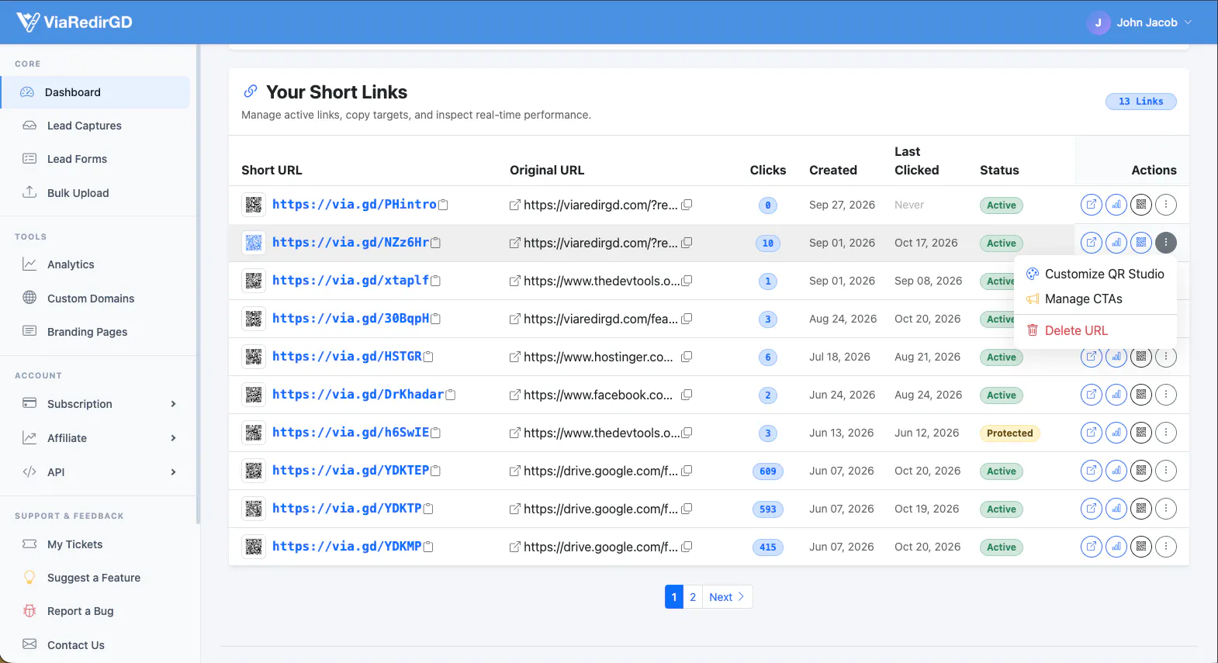View analytics chart icon for NZz6Hr row
The width and height of the screenshot is (1218, 663).
1116,243
